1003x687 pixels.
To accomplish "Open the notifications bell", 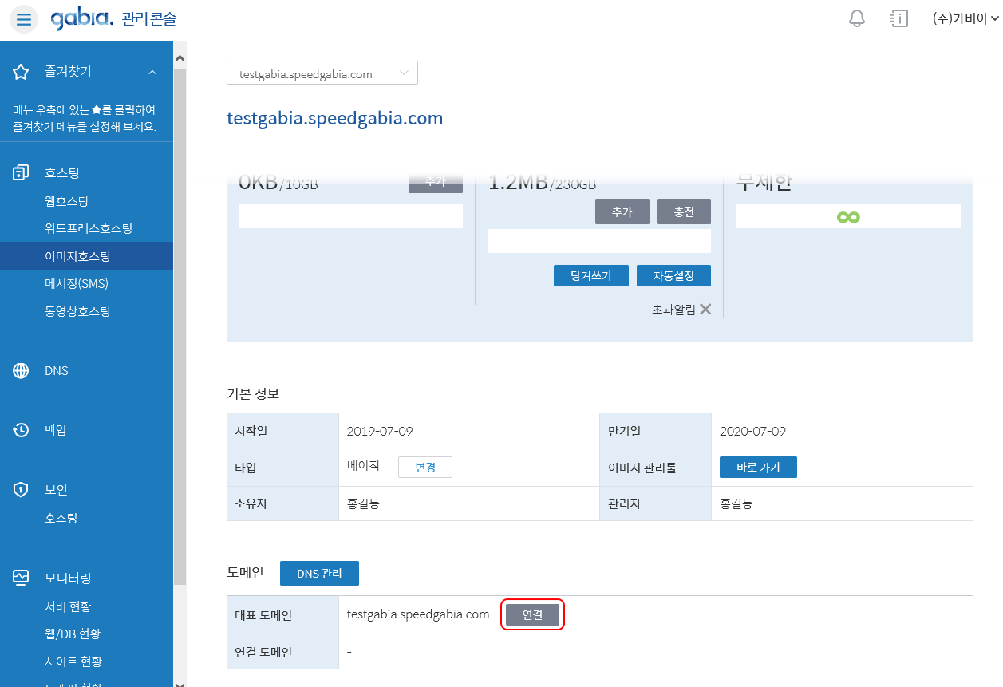I will click(x=857, y=18).
